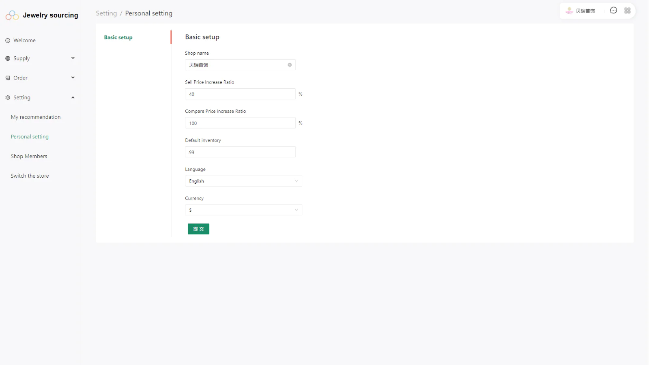649x365 pixels.
Task: Select the Basic setup tab
Action: 118,37
